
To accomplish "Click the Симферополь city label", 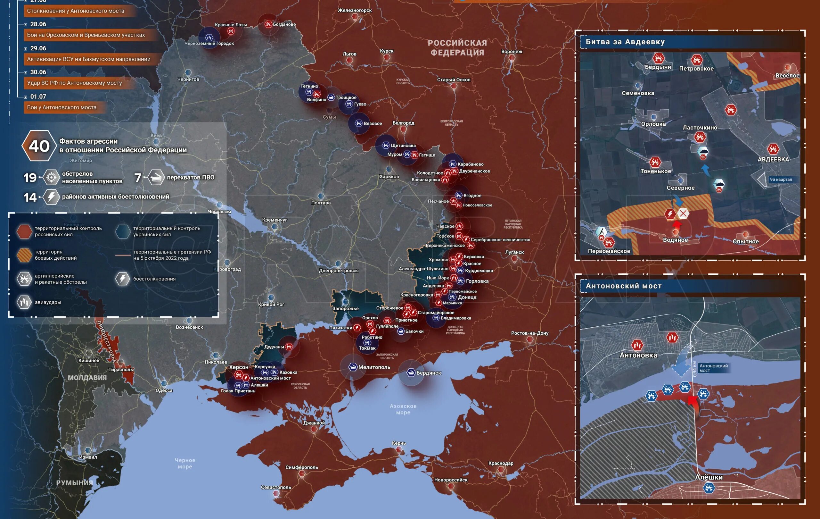I will (302, 467).
